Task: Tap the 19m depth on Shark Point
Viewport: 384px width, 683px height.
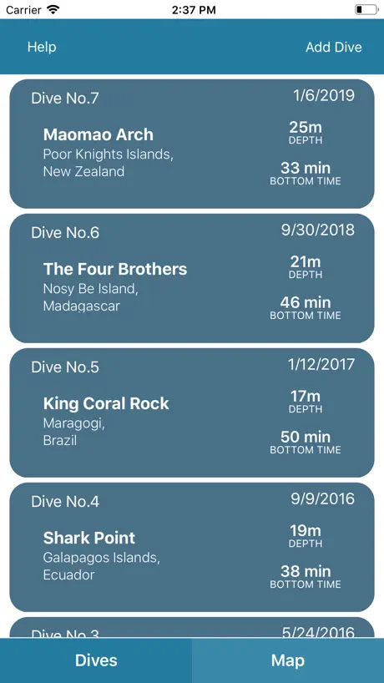Action: click(x=306, y=531)
